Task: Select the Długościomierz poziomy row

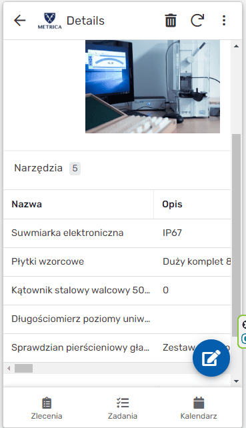Action: point(117,319)
